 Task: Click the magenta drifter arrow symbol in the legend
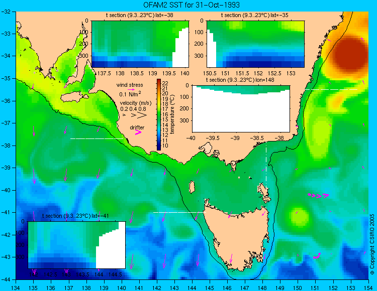[138, 132]
